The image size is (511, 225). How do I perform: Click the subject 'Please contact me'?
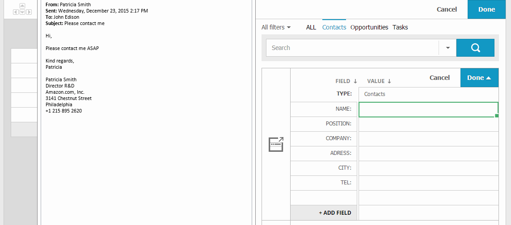click(84, 24)
